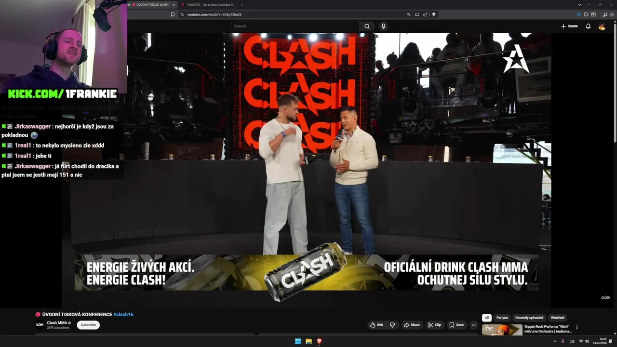Open Brave Shields lion icon
This screenshot has height=347, width=617.
pyautogui.click(x=434, y=14)
